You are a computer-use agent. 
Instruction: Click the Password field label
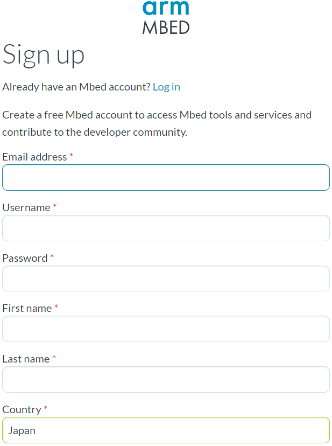click(x=25, y=258)
